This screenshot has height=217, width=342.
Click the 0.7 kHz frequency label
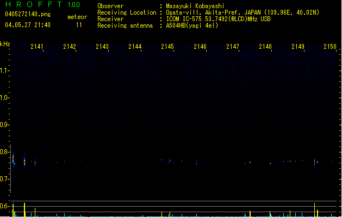click(4, 179)
